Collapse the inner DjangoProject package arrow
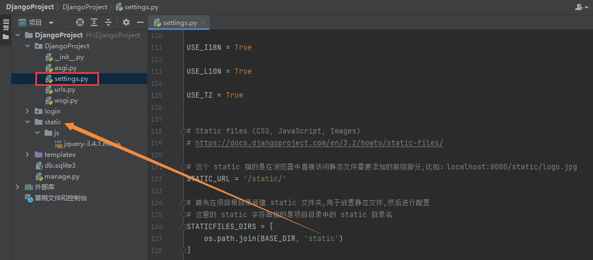 coord(27,46)
